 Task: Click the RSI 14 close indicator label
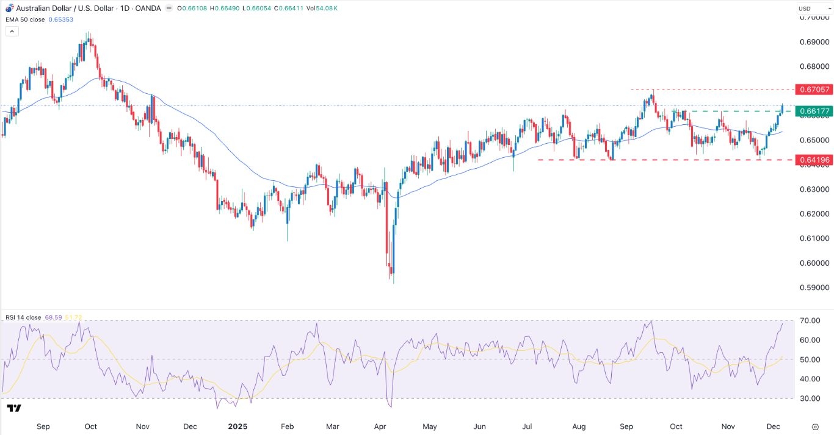pyautogui.click(x=23, y=317)
